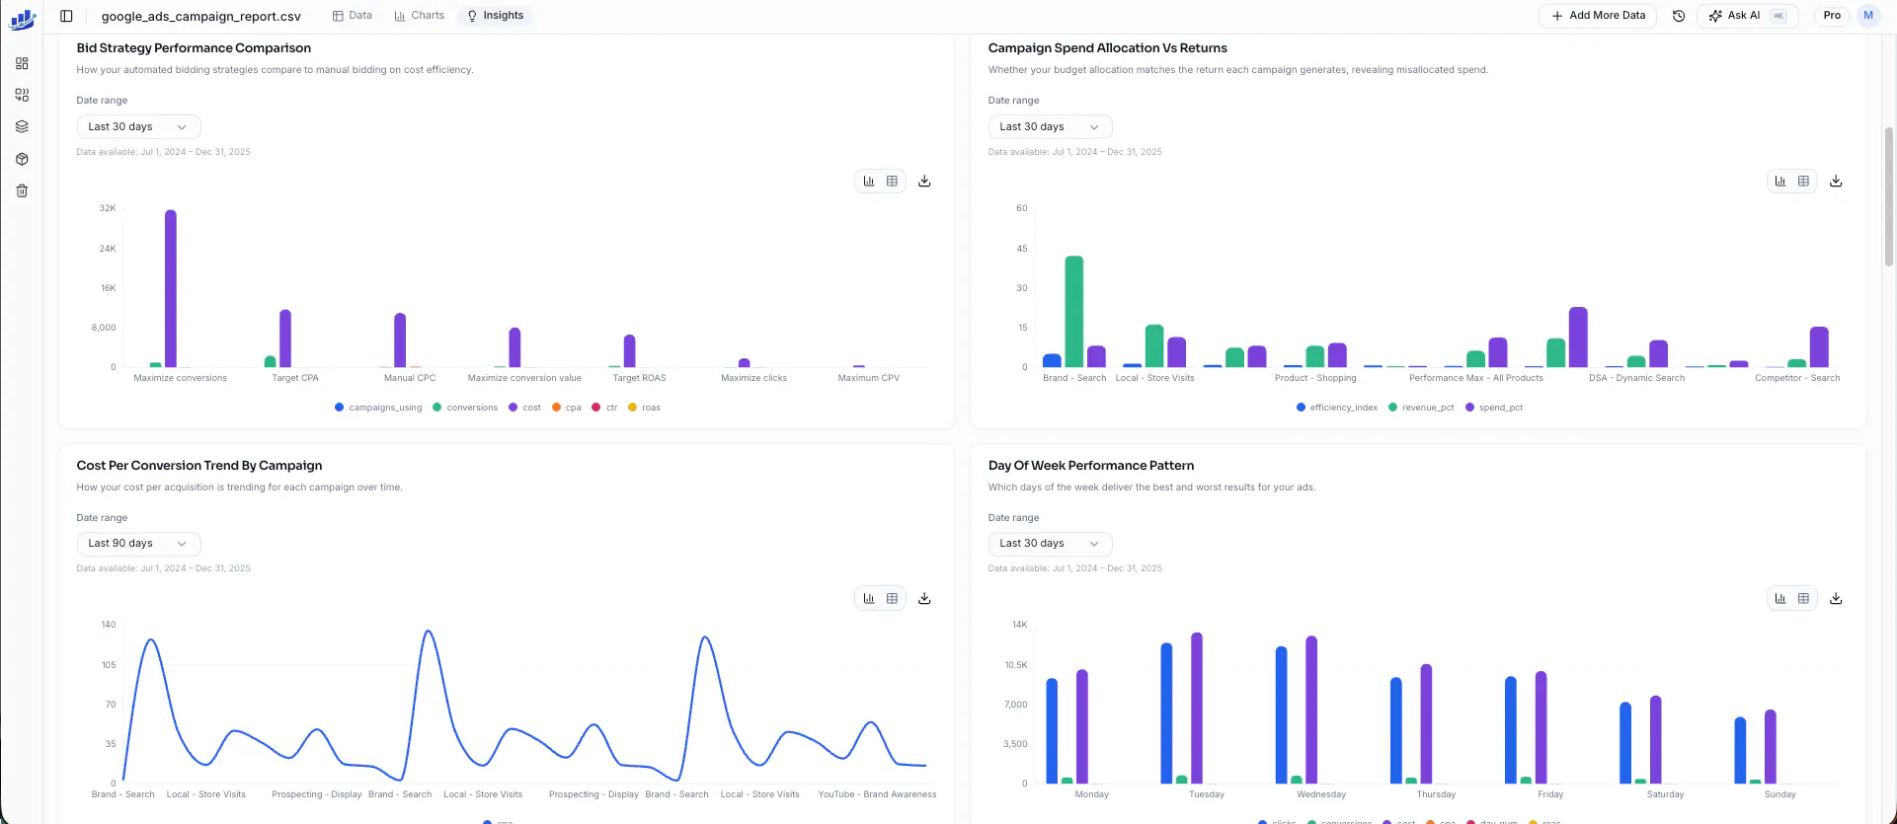Click the Performance Max - All Products label
1897x824 pixels.
pos(1476,378)
